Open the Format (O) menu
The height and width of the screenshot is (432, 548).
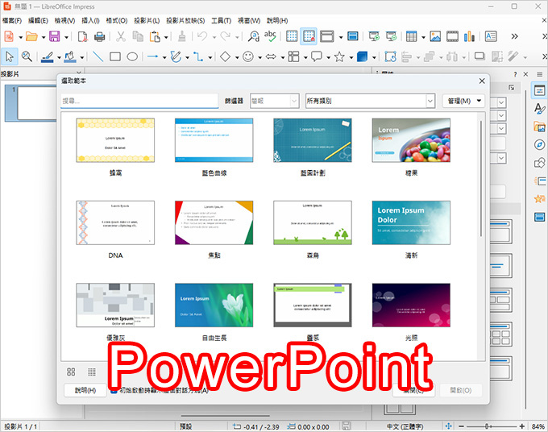[x=117, y=21]
